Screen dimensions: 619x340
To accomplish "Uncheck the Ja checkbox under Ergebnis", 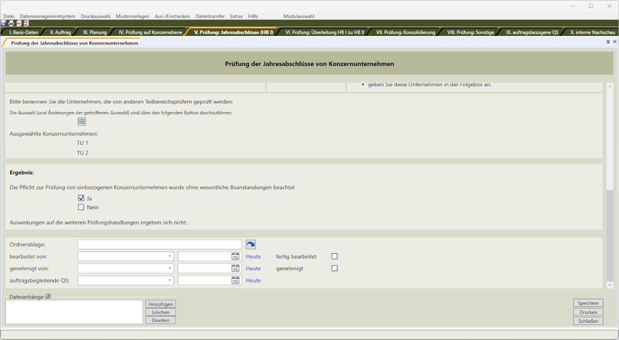I will coord(81,198).
